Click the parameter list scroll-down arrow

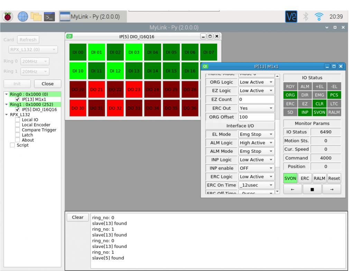[x=277, y=191]
